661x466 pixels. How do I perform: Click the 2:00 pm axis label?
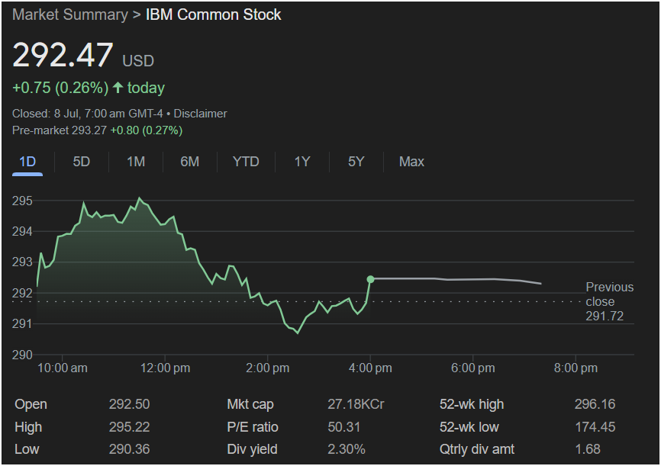coord(268,368)
